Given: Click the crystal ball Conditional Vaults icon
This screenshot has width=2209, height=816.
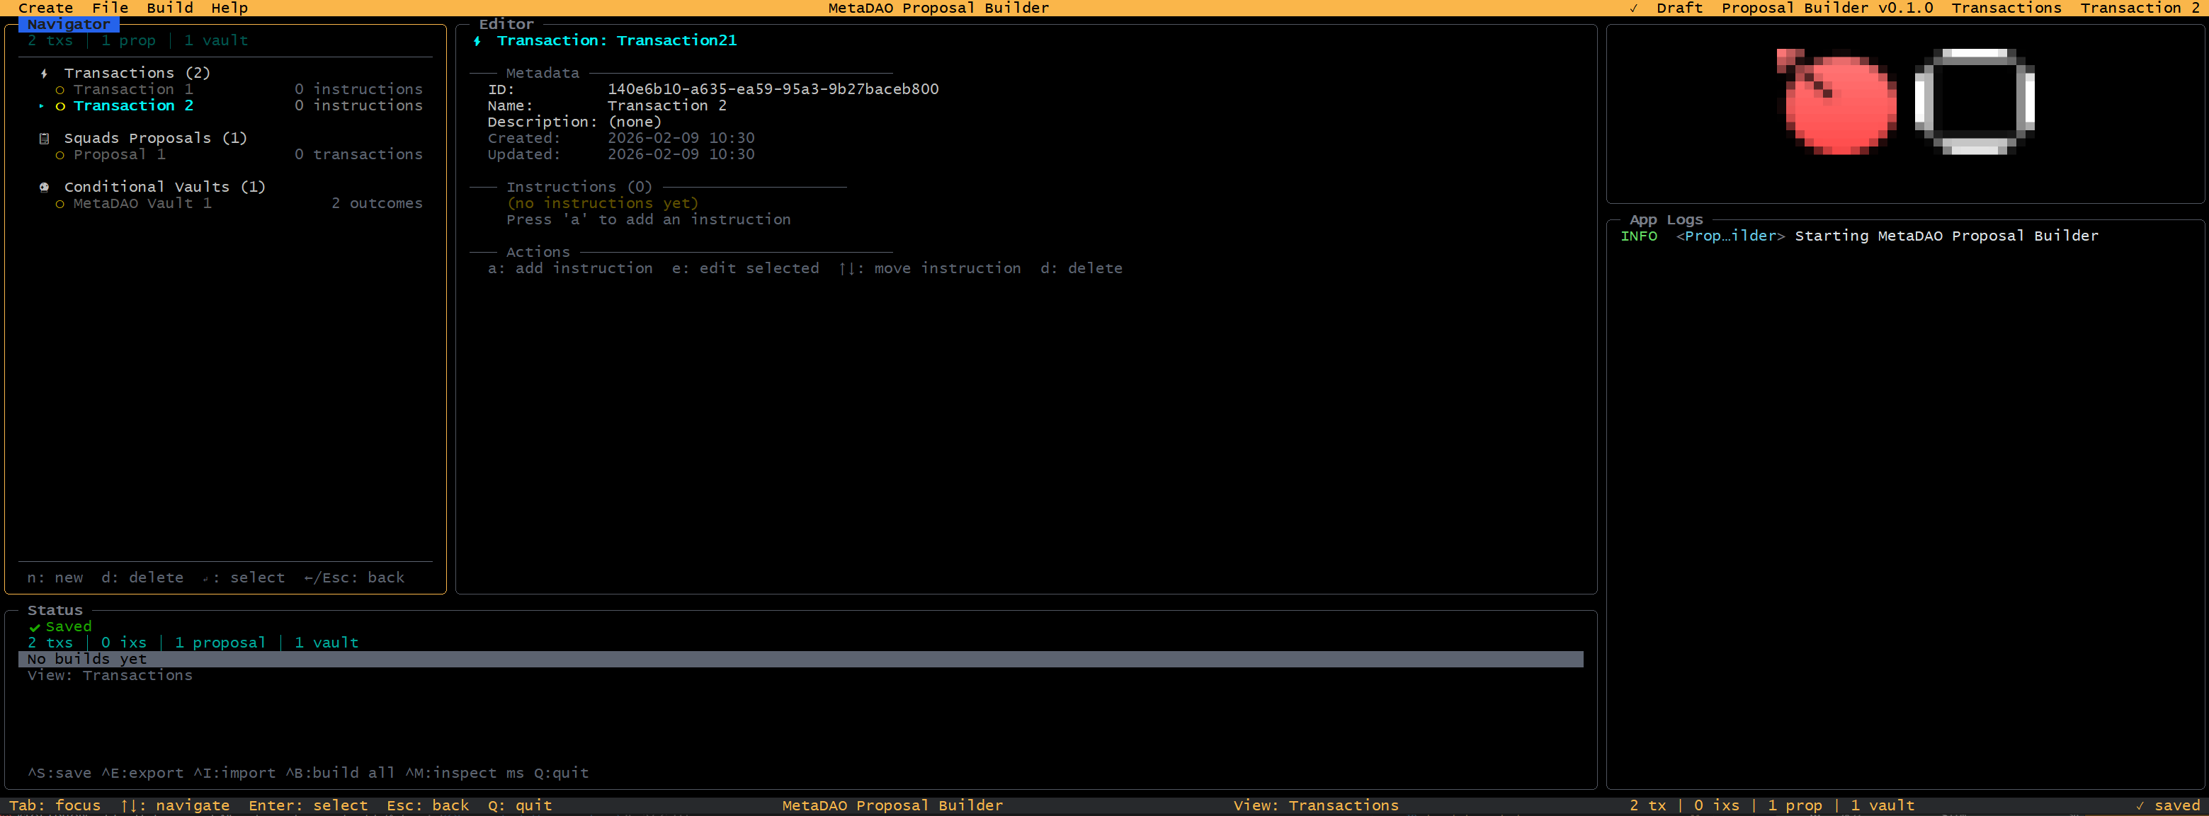Looking at the screenshot, I should pos(44,187).
